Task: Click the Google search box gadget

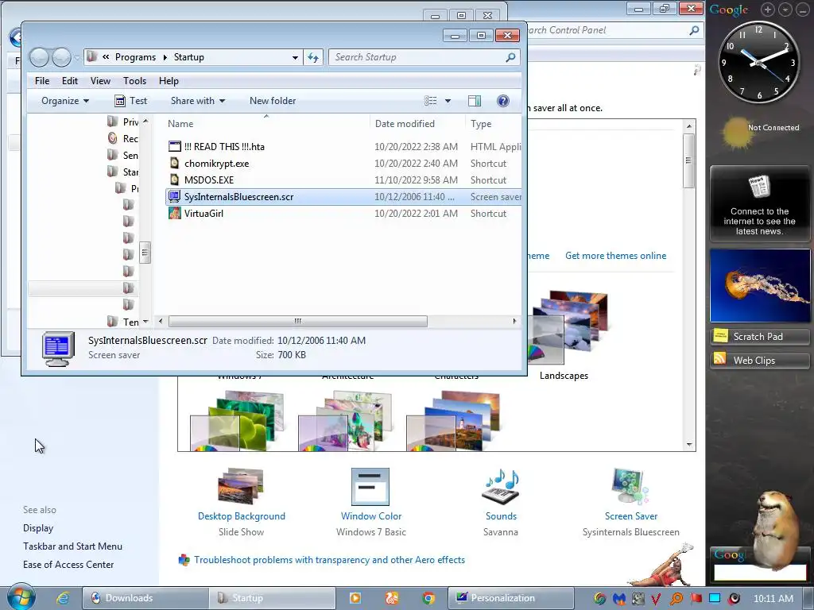Action: (760, 572)
